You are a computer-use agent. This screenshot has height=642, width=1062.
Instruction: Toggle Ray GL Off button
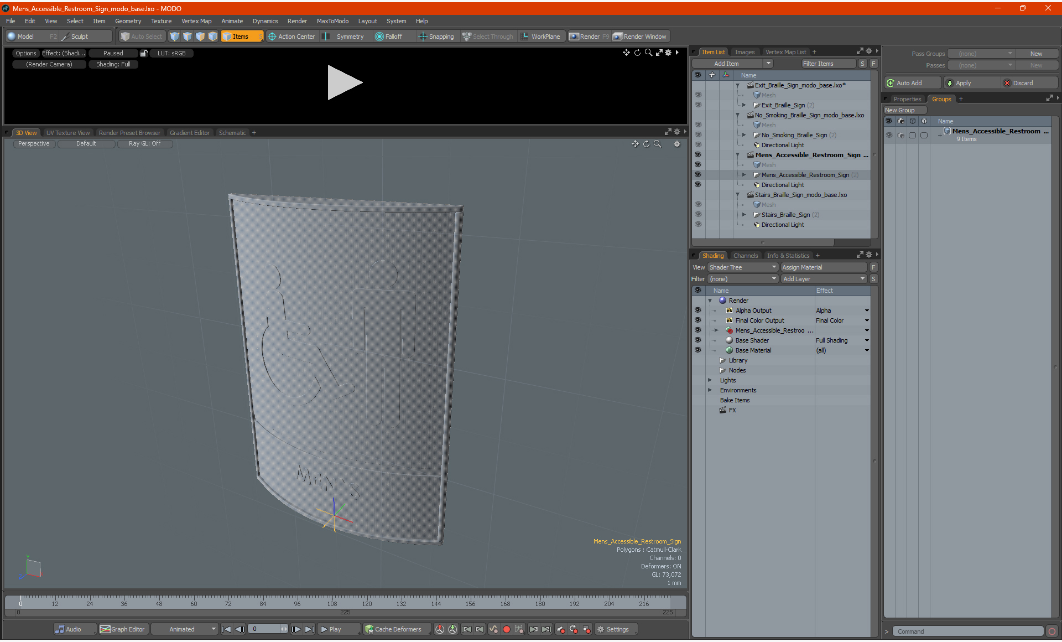[x=144, y=143]
